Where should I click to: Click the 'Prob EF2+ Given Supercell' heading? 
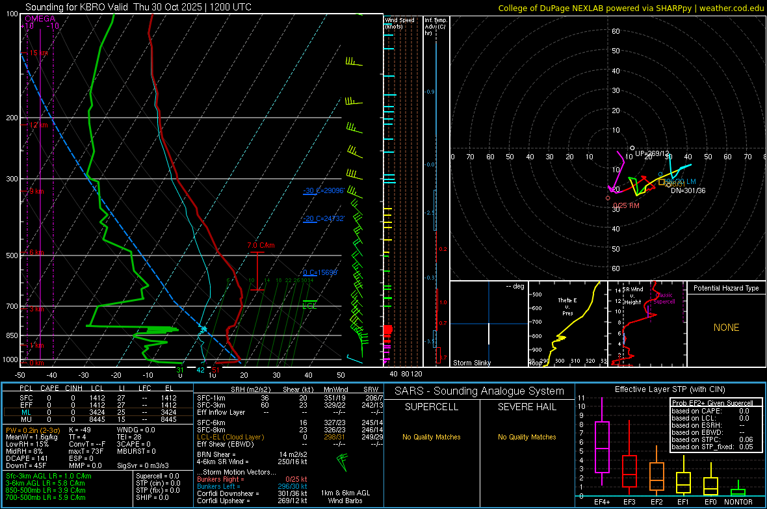[712, 403]
